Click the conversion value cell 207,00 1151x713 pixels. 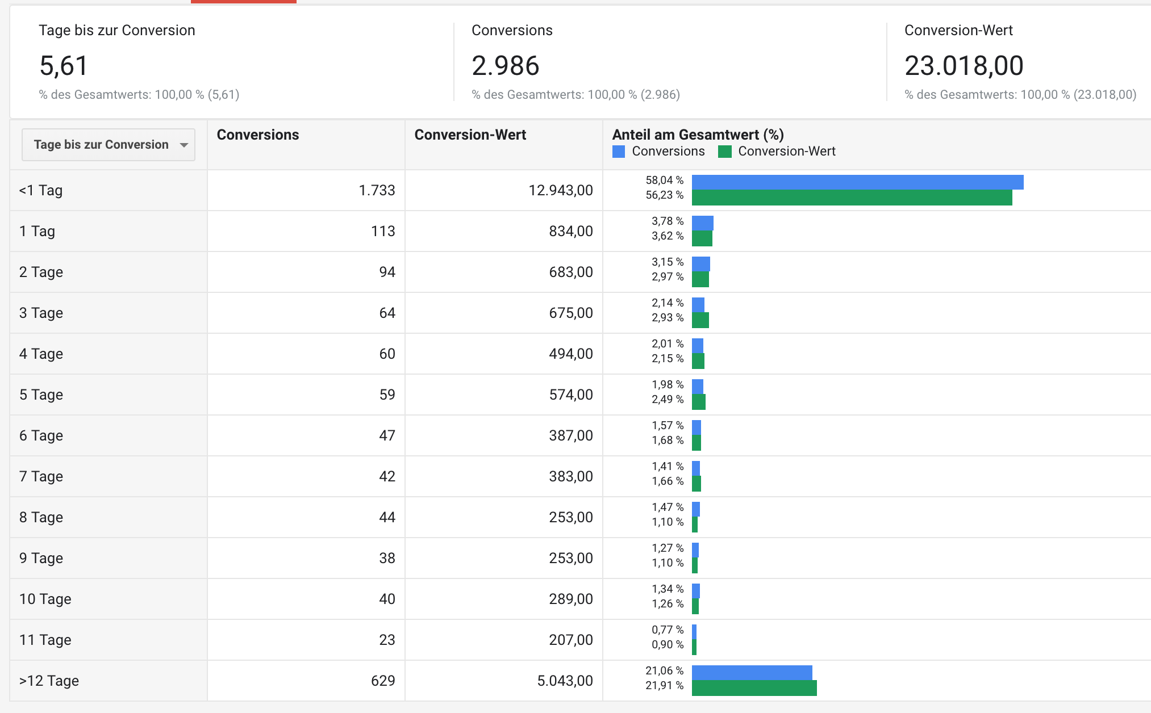pyautogui.click(x=571, y=640)
